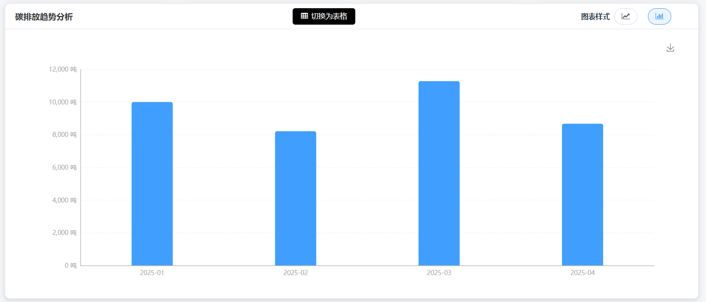Select the 2025-04 emission bar
The height and width of the screenshot is (302, 706).
(x=582, y=194)
